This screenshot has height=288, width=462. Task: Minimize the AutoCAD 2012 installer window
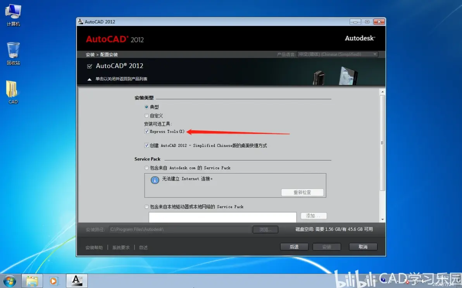pos(355,22)
